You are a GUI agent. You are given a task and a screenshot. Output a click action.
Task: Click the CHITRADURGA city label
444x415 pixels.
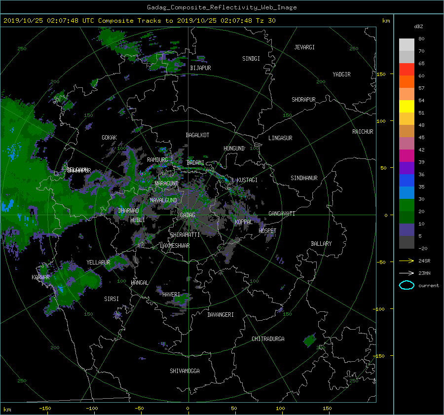point(268,339)
